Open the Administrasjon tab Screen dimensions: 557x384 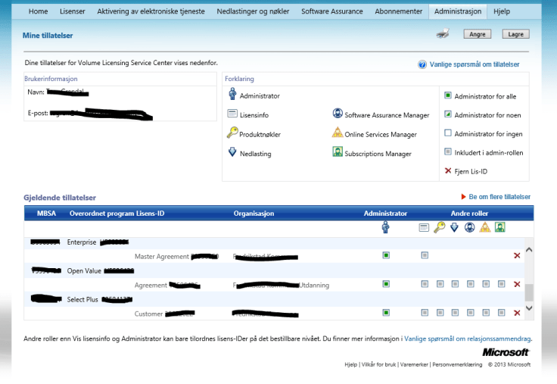pyautogui.click(x=459, y=11)
